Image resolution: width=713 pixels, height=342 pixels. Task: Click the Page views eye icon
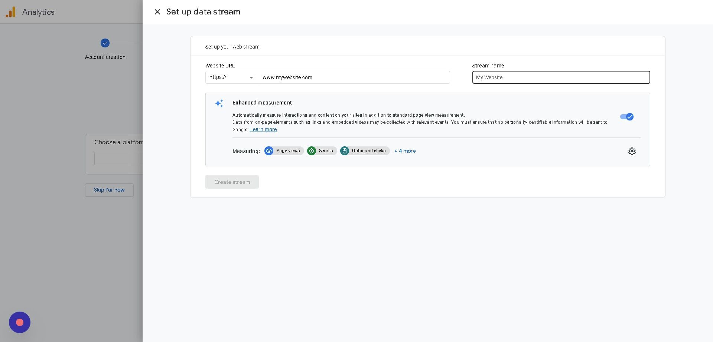click(x=269, y=151)
